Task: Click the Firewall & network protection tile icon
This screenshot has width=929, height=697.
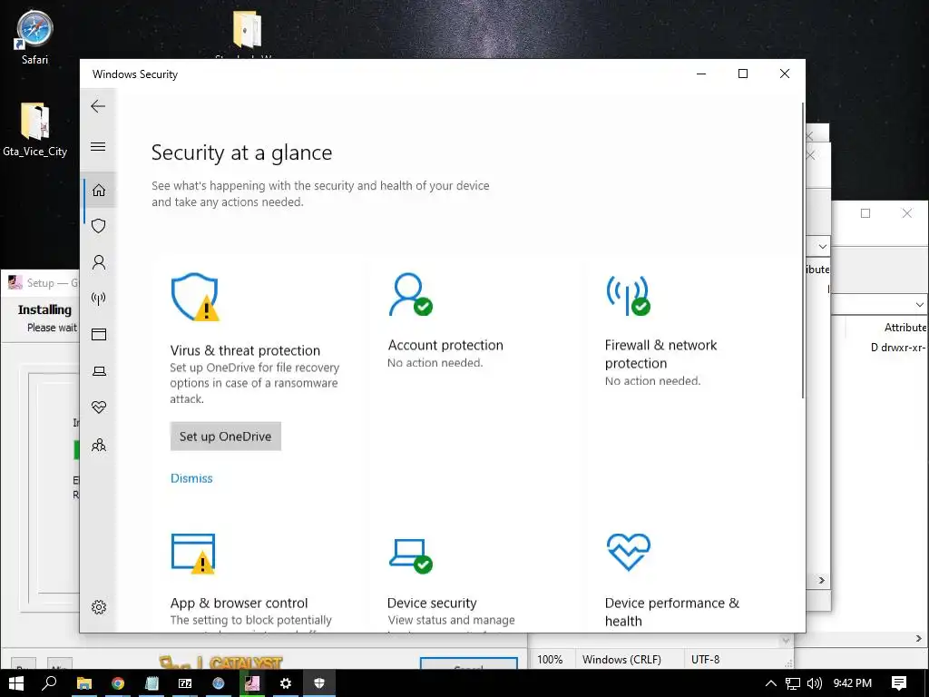Action: pos(628,295)
